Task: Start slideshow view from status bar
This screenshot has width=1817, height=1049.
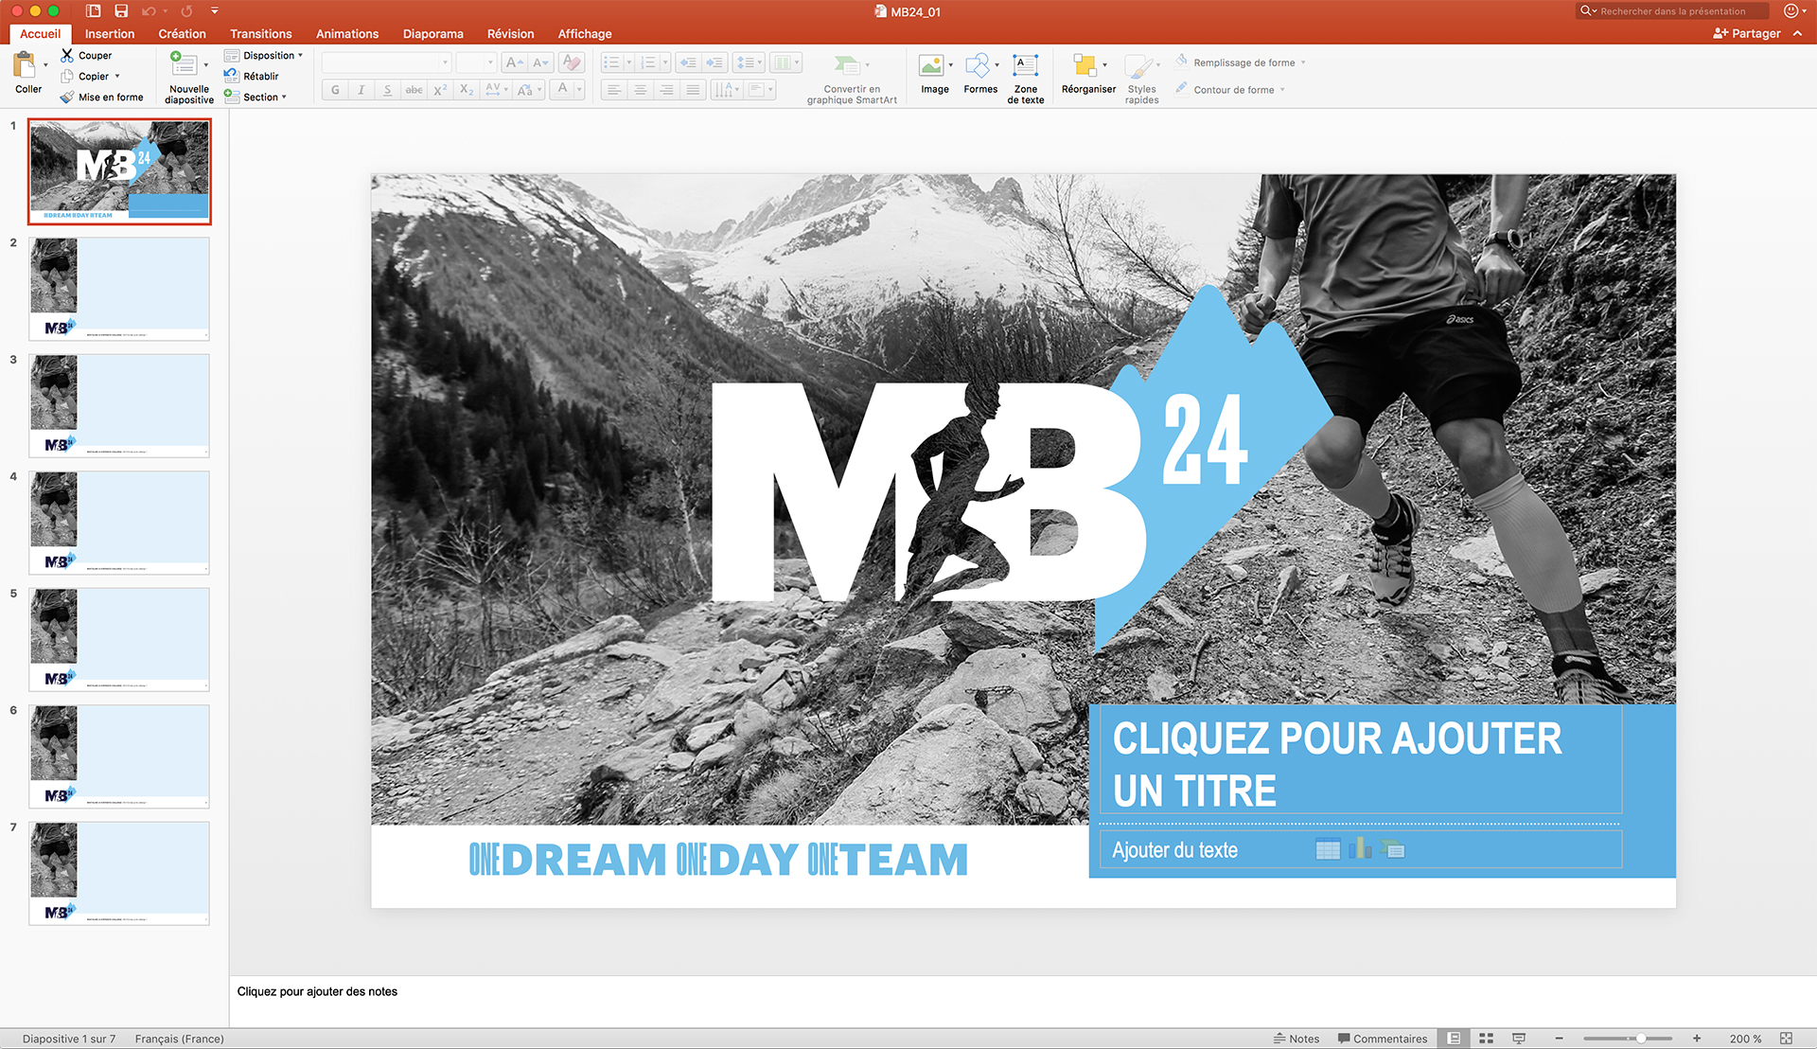Action: click(1518, 1039)
